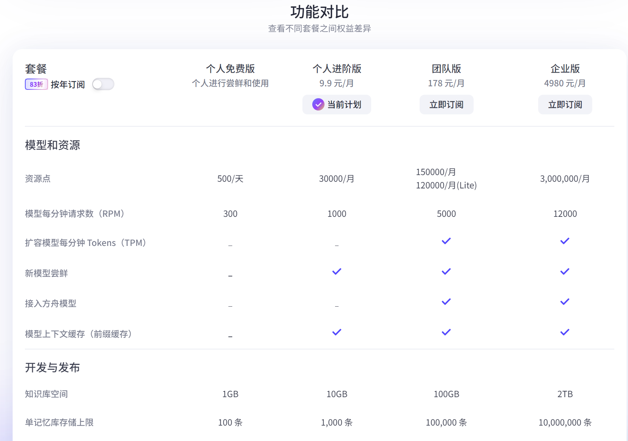Click the 178 元/月 price text

[x=446, y=83]
